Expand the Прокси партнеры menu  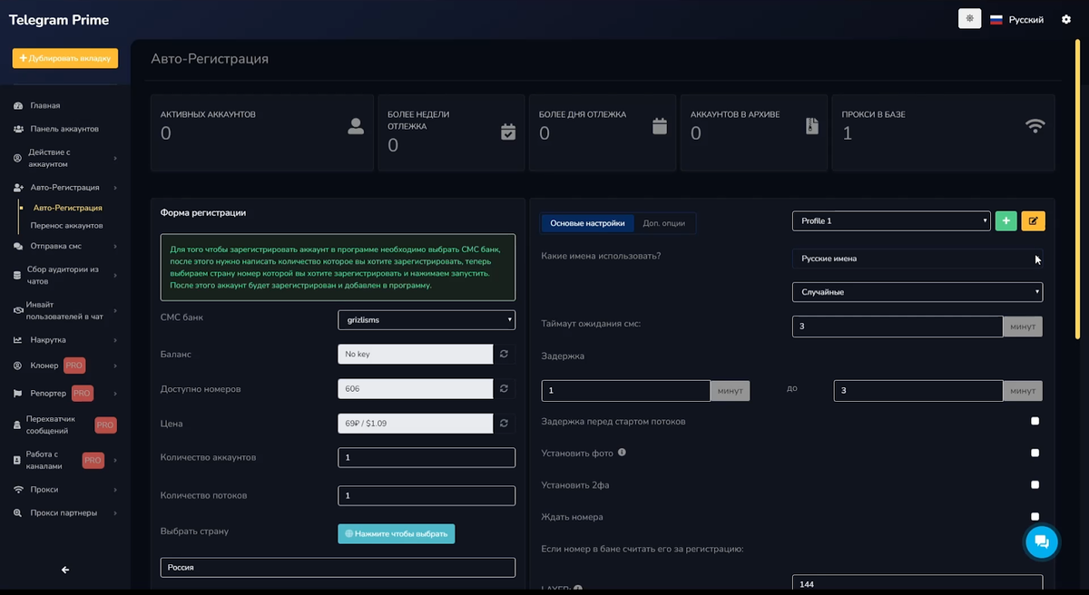(65, 513)
